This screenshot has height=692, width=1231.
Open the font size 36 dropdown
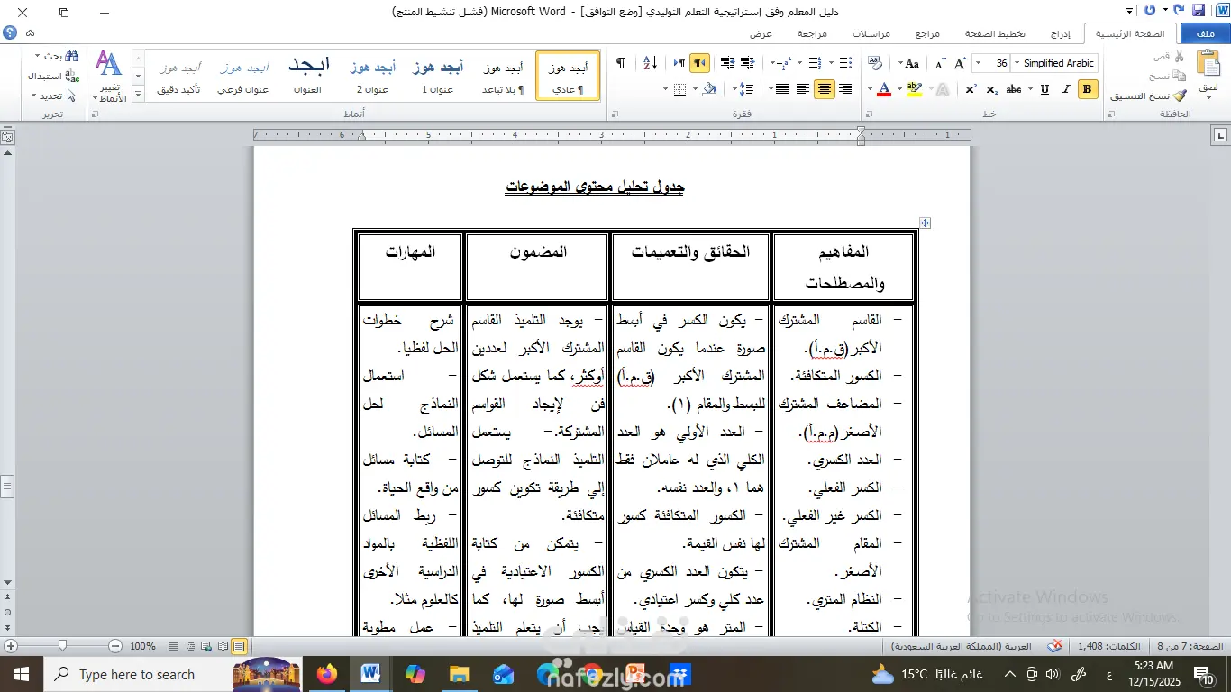click(x=977, y=63)
